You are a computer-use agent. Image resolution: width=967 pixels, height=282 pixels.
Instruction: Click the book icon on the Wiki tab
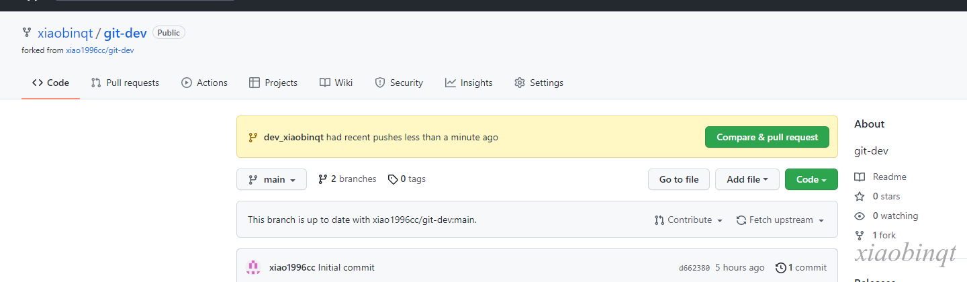pyautogui.click(x=325, y=83)
